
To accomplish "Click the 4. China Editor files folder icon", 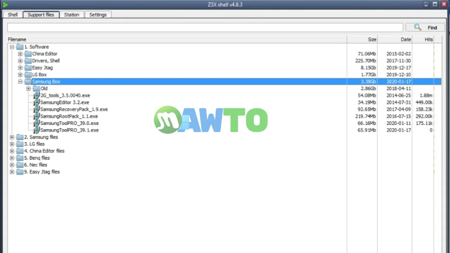I will [x=20, y=151].
